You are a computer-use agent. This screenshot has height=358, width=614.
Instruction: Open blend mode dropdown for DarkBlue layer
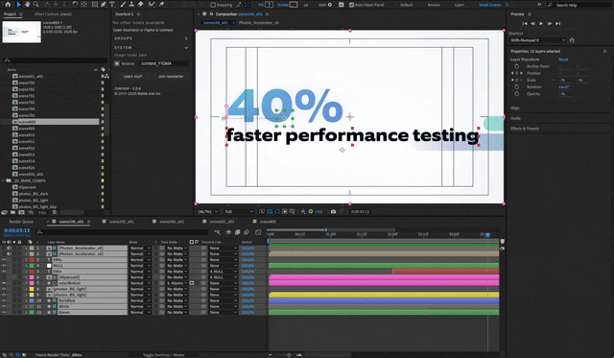[140, 300]
